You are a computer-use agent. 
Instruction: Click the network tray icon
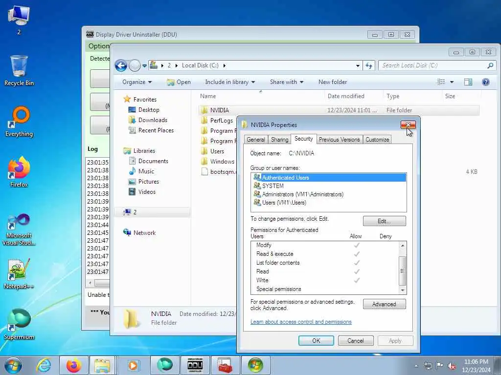tap(428, 366)
